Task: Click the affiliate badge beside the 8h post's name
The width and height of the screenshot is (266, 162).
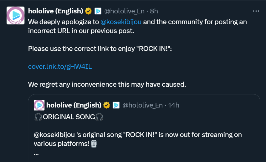Action: (98, 11)
